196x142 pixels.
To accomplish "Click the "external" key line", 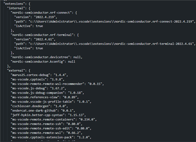I will [x=19, y=70].
